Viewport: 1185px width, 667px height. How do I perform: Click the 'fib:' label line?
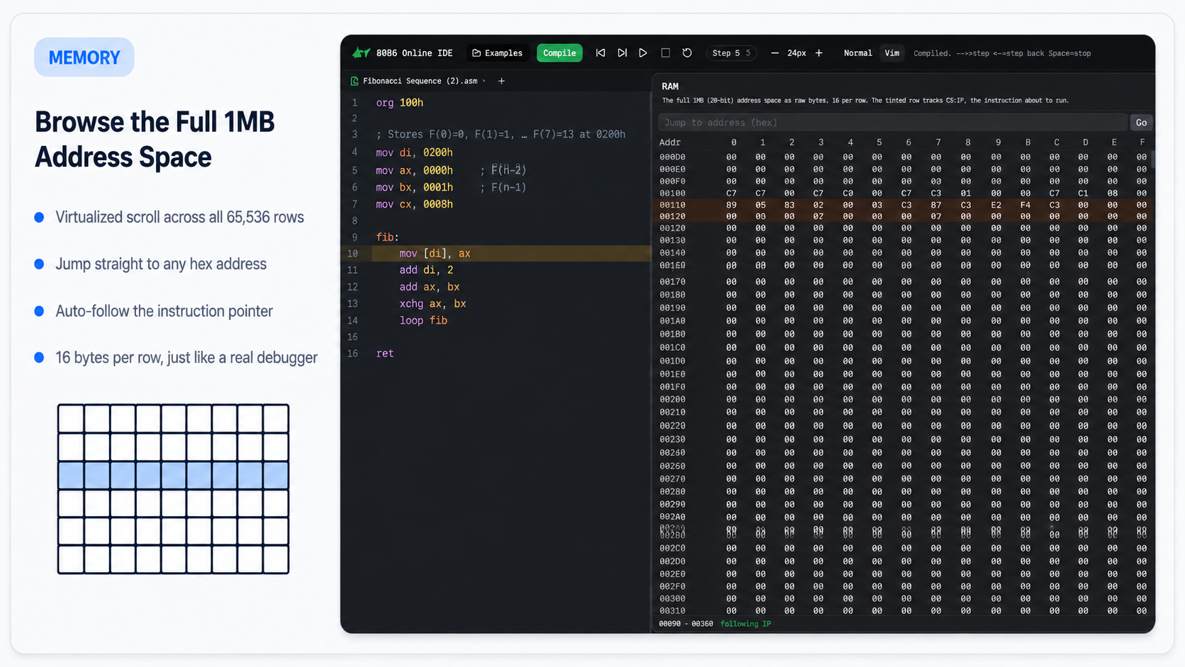pos(387,237)
